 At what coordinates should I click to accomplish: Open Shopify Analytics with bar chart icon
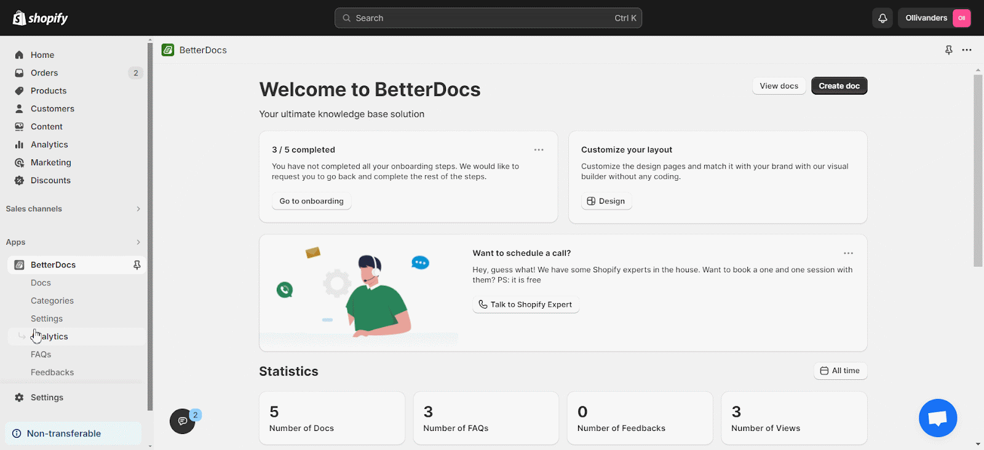click(49, 144)
